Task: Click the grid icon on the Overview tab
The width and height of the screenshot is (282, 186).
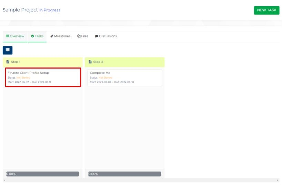Action: pos(7,36)
